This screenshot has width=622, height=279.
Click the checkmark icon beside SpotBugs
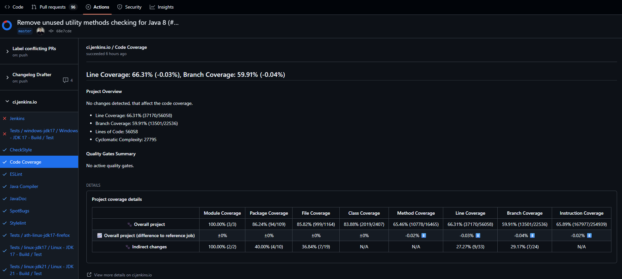click(5, 211)
